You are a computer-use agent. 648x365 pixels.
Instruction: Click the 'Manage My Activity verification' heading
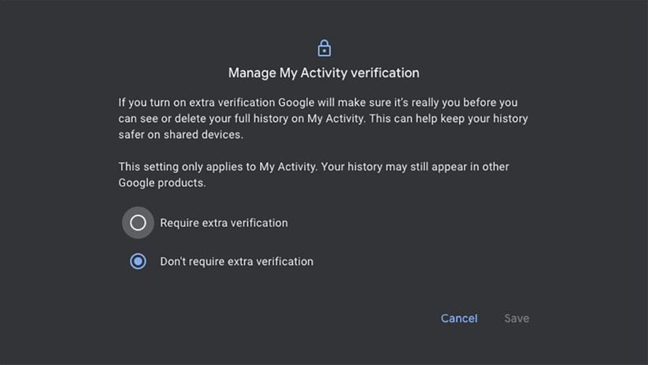tap(324, 73)
